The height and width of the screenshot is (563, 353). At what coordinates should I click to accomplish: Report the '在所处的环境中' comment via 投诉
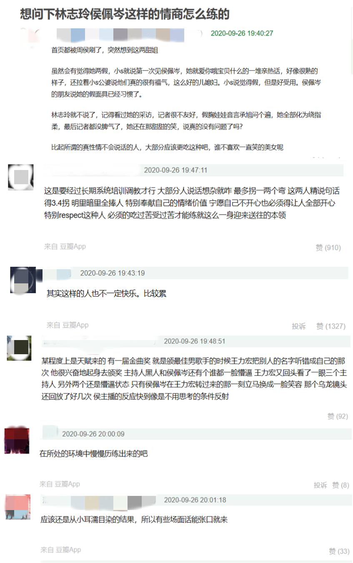click(320, 485)
